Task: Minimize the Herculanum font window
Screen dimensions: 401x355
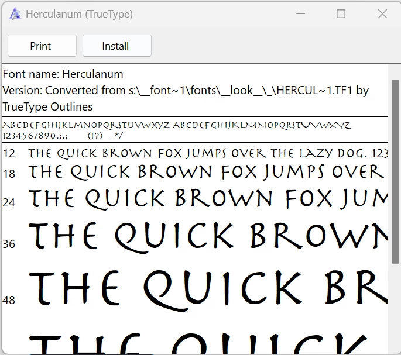Action: (x=300, y=14)
